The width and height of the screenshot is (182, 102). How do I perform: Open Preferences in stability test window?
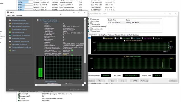pos(145,81)
